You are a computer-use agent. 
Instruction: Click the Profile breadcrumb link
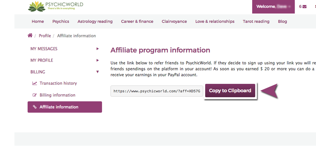pyautogui.click(x=45, y=36)
